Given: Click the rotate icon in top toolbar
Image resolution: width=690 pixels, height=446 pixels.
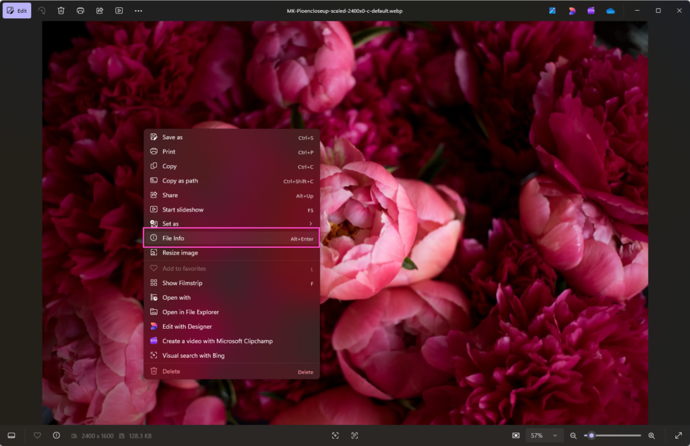Looking at the screenshot, I should (42, 11).
